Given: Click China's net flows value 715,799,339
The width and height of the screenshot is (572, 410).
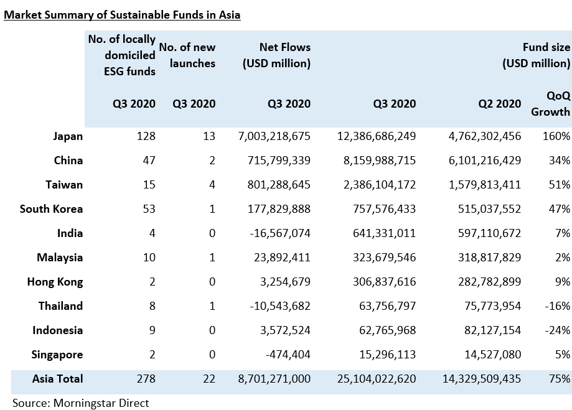Looking at the screenshot, I should click(x=274, y=161).
